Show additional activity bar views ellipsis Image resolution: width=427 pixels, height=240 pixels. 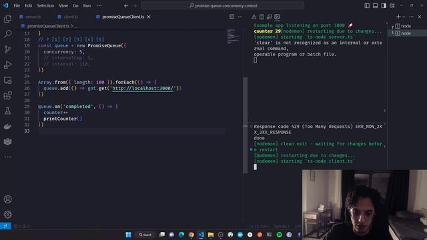[7, 157]
